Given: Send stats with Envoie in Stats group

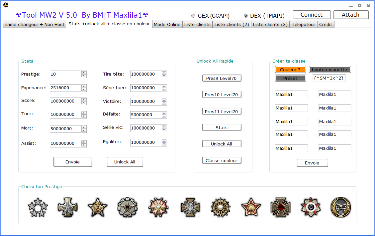Looking at the screenshot, I should point(73,162).
